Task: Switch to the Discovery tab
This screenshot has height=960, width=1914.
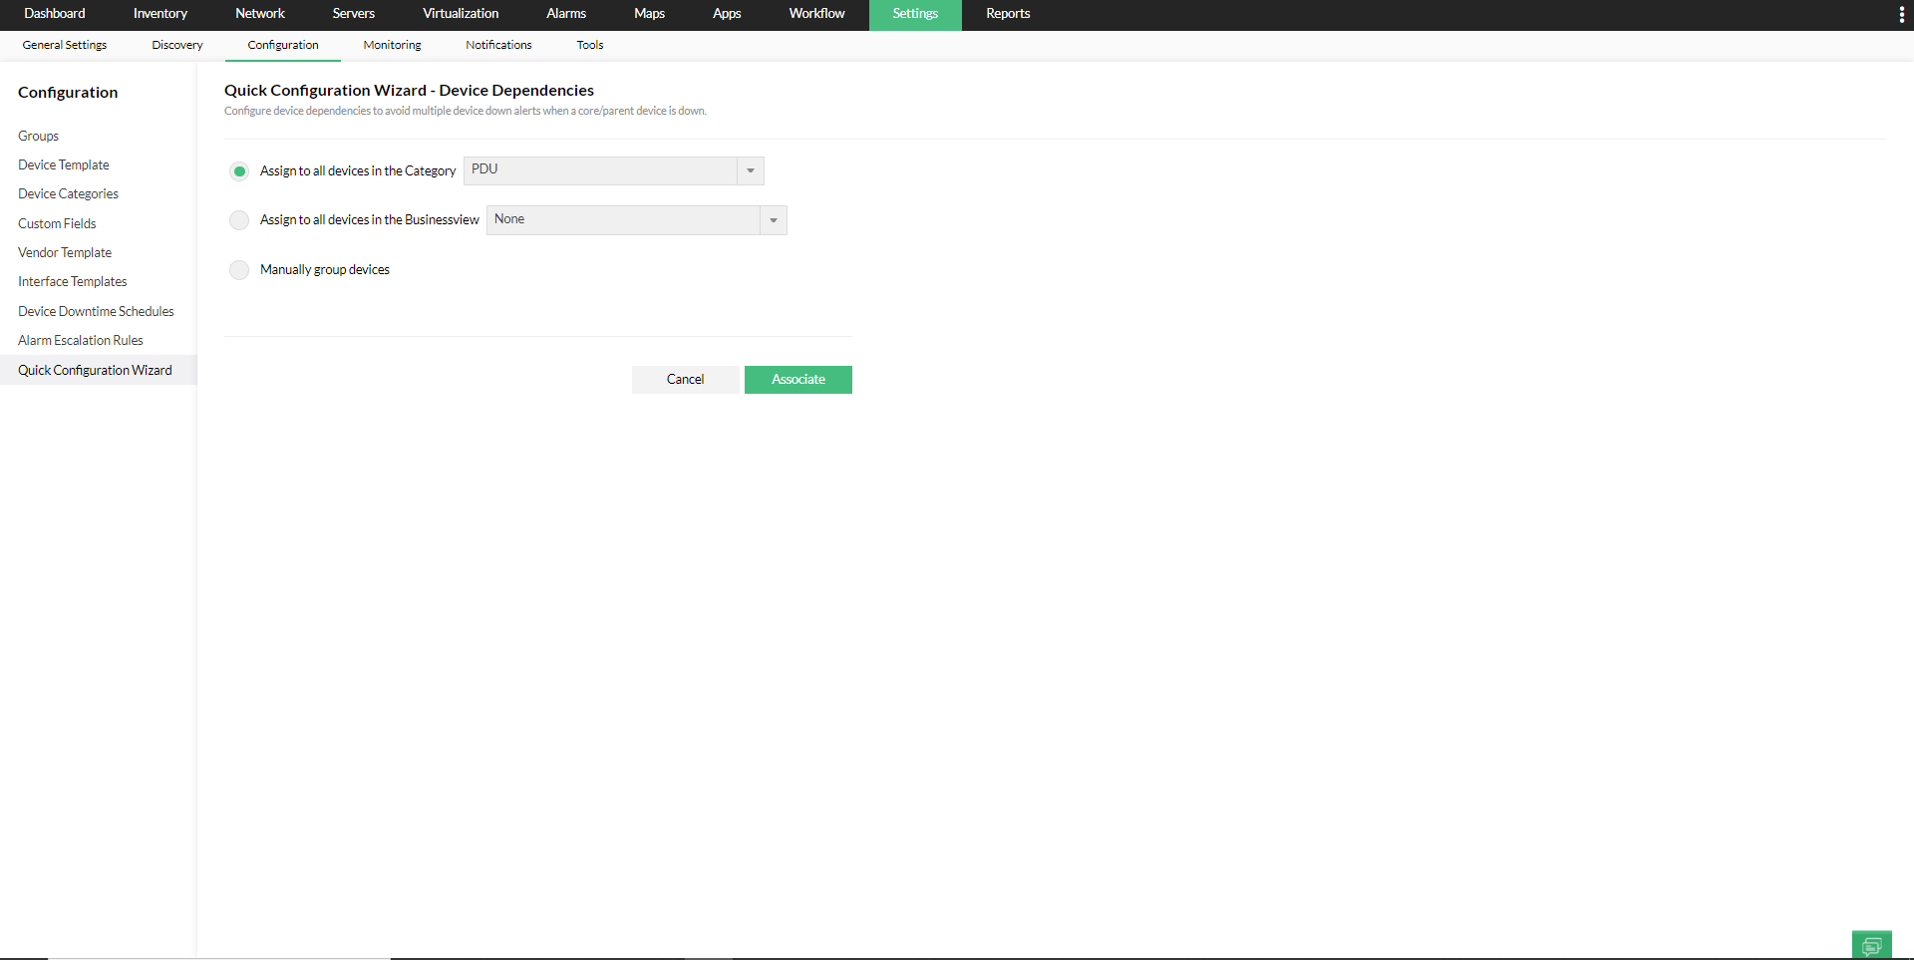Action: [x=176, y=45]
